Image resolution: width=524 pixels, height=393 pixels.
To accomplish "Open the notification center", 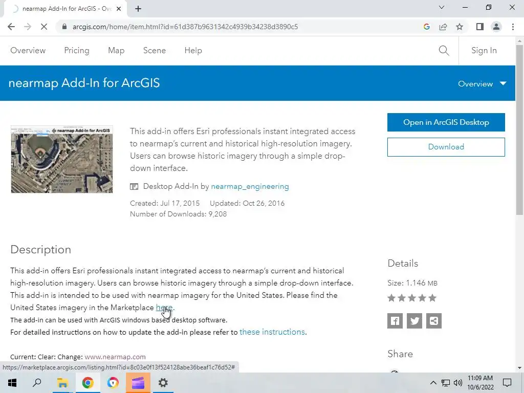I will click(507, 383).
